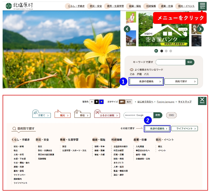
Task: Click the carousel next arrow icon
Action: click(200, 29)
